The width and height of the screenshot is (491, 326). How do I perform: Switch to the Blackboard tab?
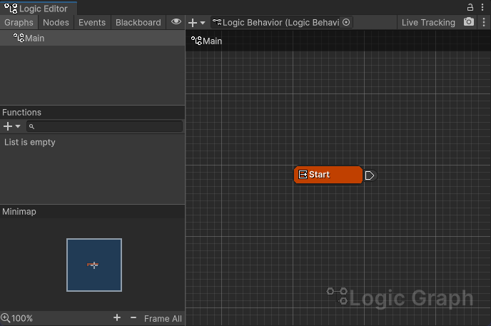138,22
